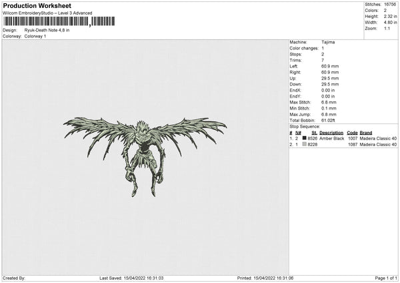Image resolution: width=400 pixels, height=283 pixels.
Task: Click the Width value 4.80 in
Action: point(390,23)
